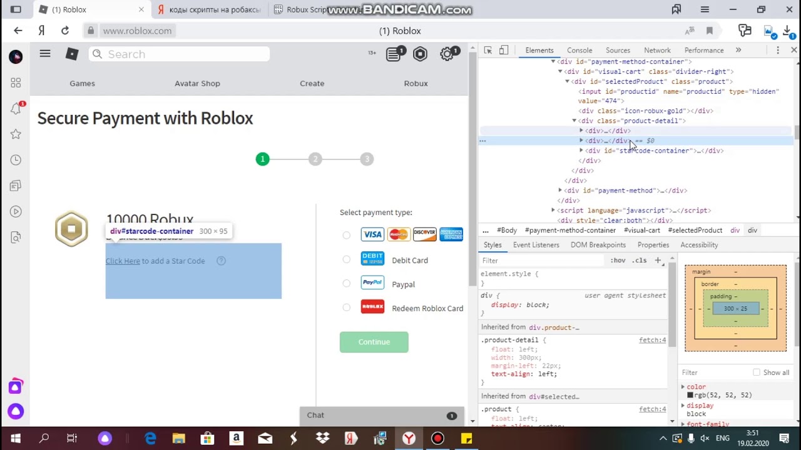This screenshot has width=801, height=450.
Task: Click the Roblox logo icon
Action: click(72, 54)
